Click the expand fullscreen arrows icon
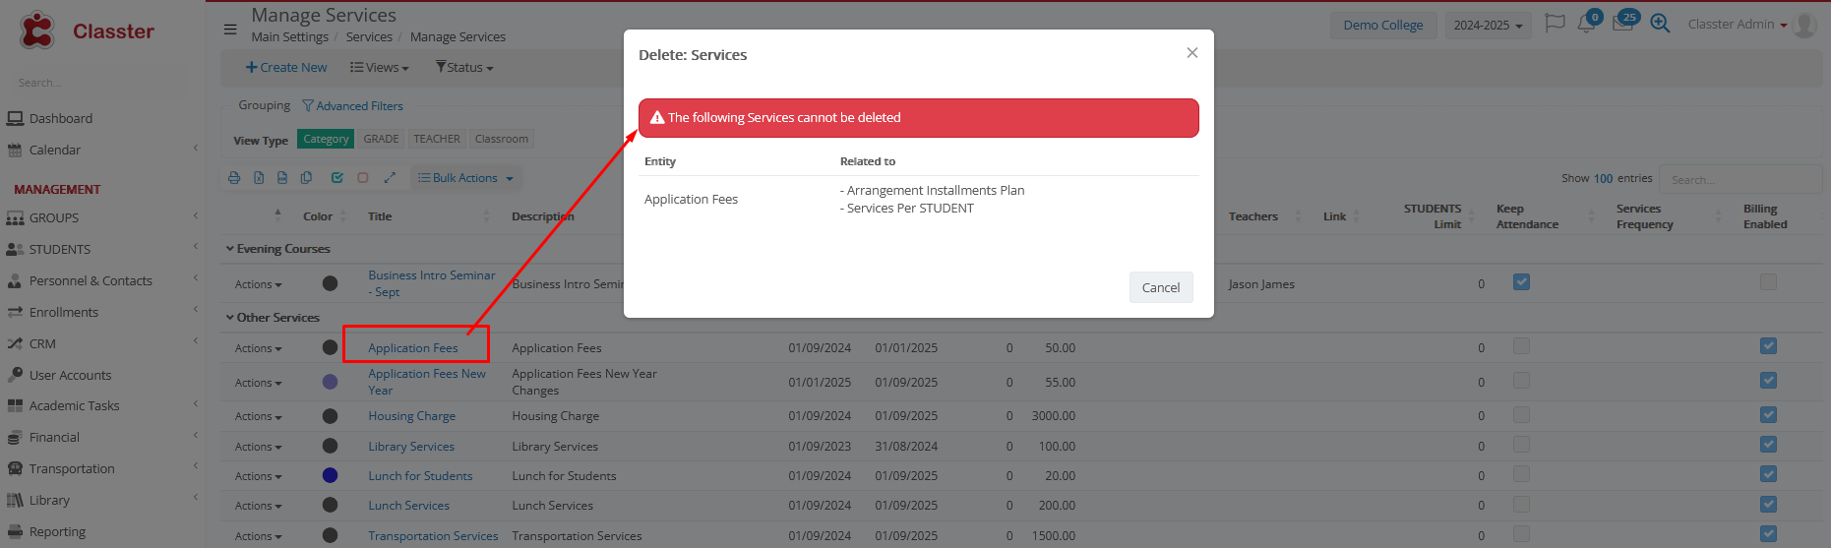This screenshot has width=1831, height=548. tap(390, 178)
